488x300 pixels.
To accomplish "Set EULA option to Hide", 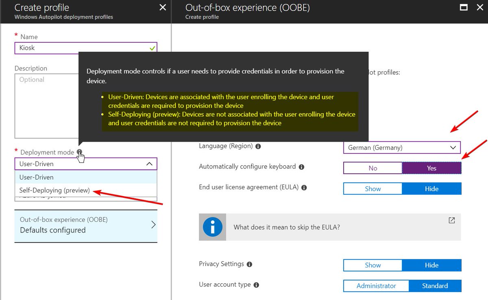I will coord(432,189).
